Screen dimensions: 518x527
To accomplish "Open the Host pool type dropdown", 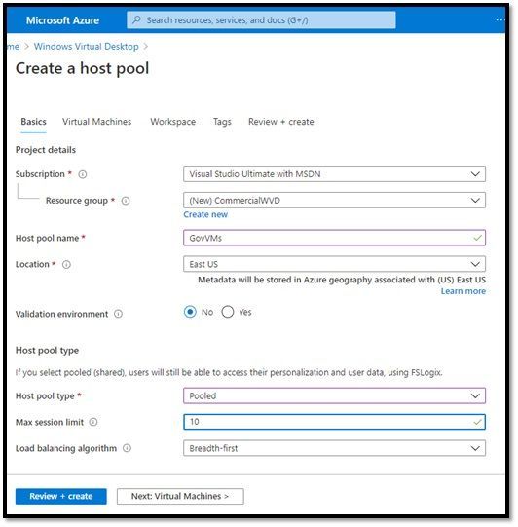I will click(334, 395).
